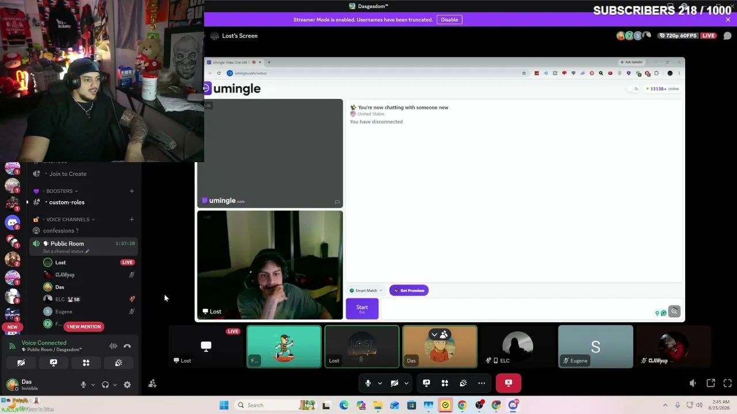Select the Public Room voice channel
The image size is (737, 414).
pos(84,247)
